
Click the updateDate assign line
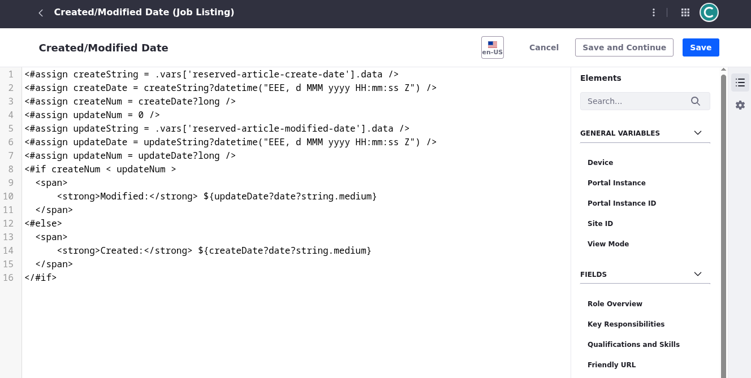pyautogui.click(x=230, y=142)
